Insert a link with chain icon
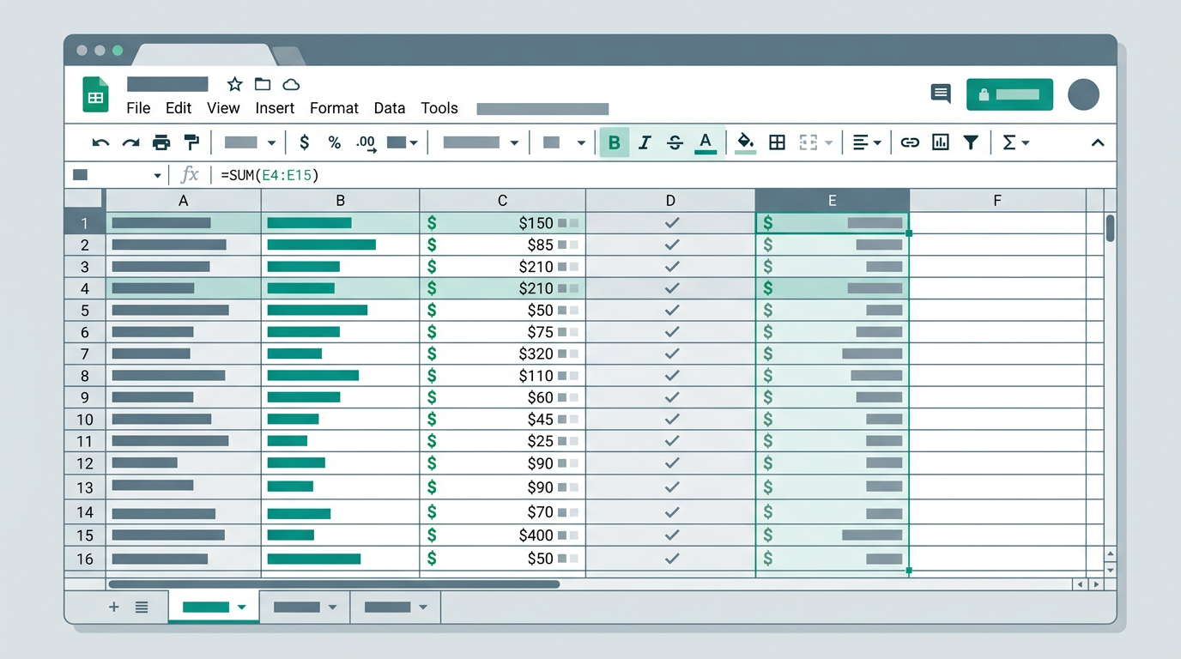Screen dimensions: 1181x659 [910, 142]
